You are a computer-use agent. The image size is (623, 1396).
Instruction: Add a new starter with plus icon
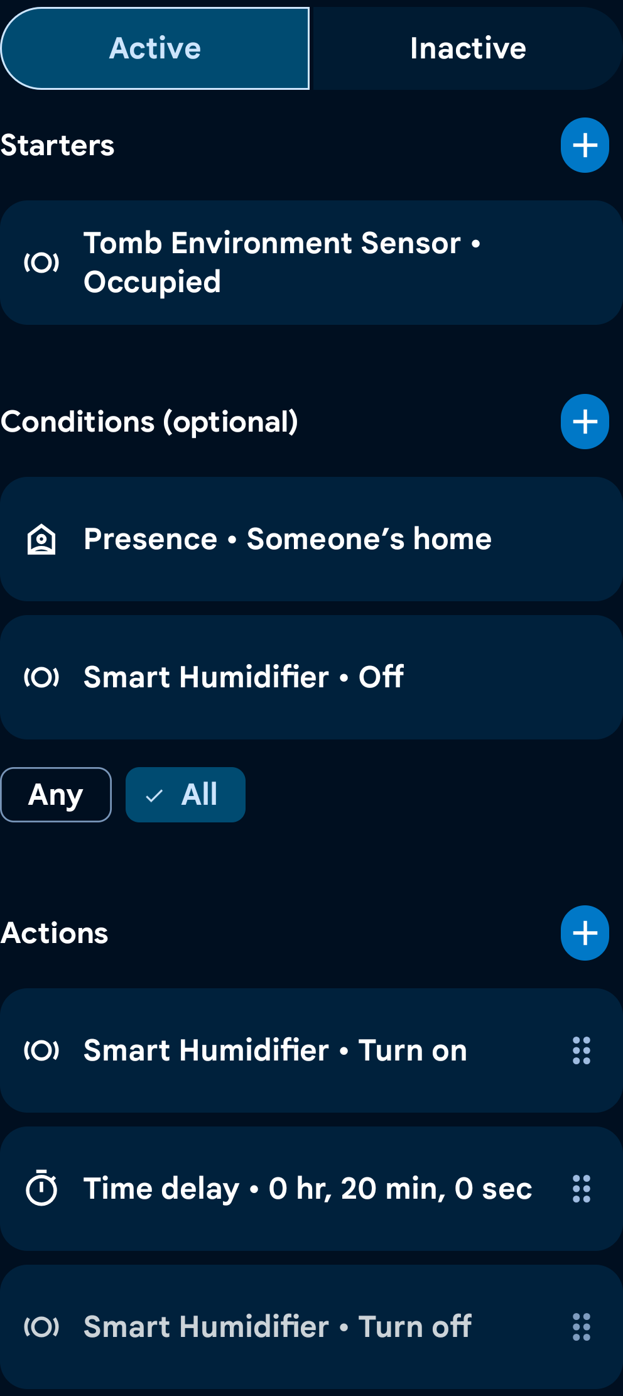585,145
